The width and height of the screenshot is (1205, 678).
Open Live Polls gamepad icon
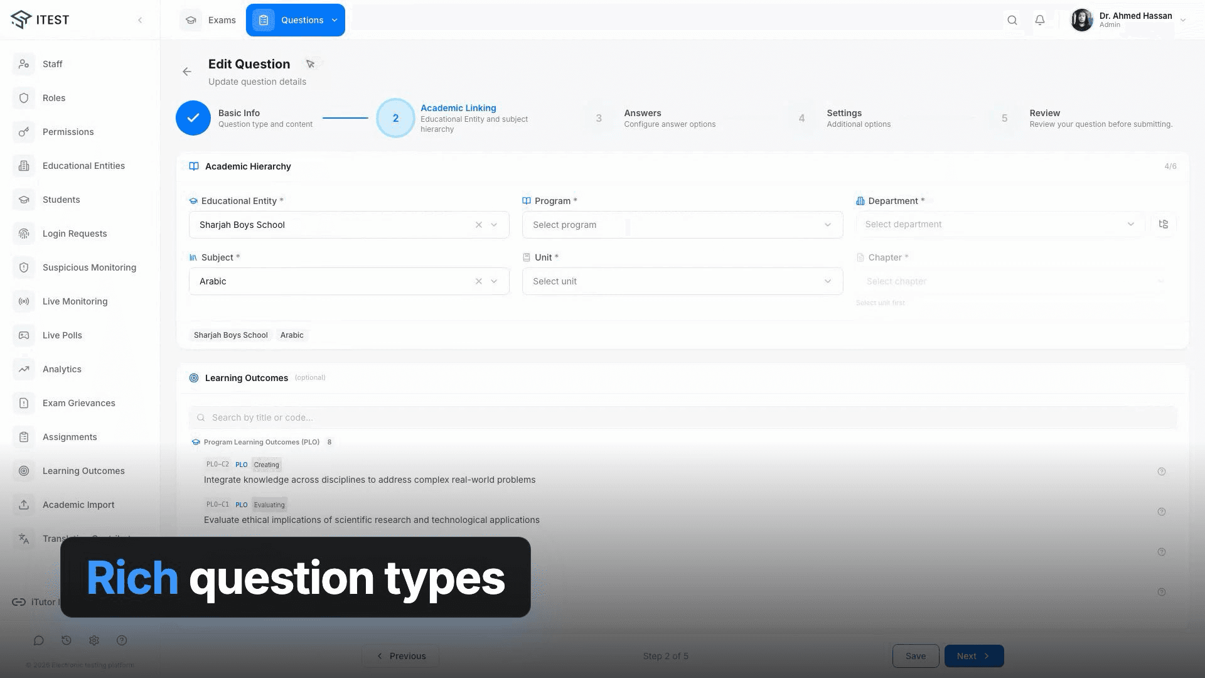(24, 335)
